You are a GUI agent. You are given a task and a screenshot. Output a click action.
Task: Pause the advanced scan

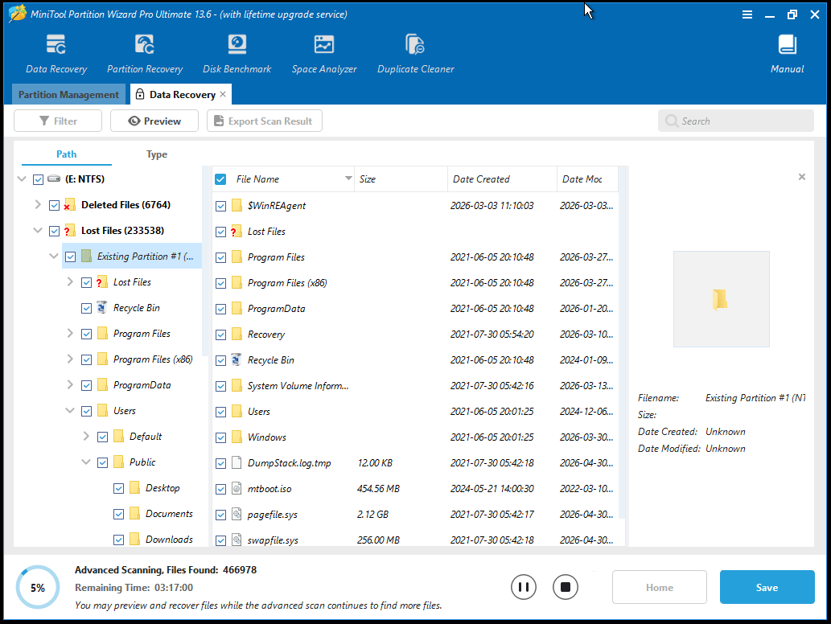click(524, 587)
